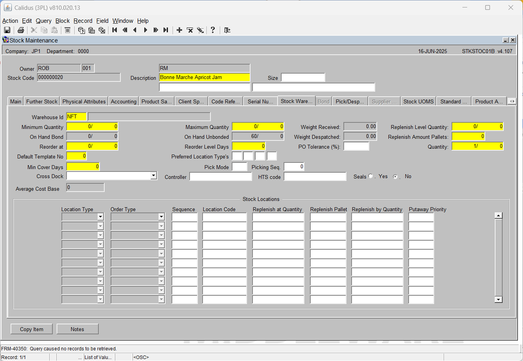The height and width of the screenshot is (361, 523).
Task: Open the Record menu
Action: 83,21
